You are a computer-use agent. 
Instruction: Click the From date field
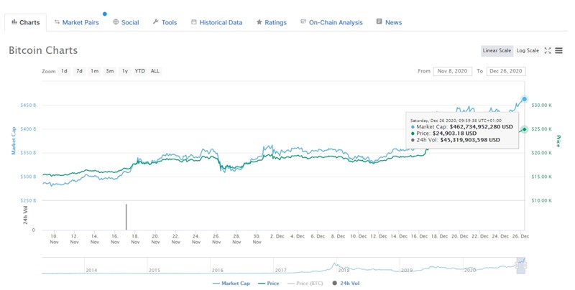(x=453, y=71)
